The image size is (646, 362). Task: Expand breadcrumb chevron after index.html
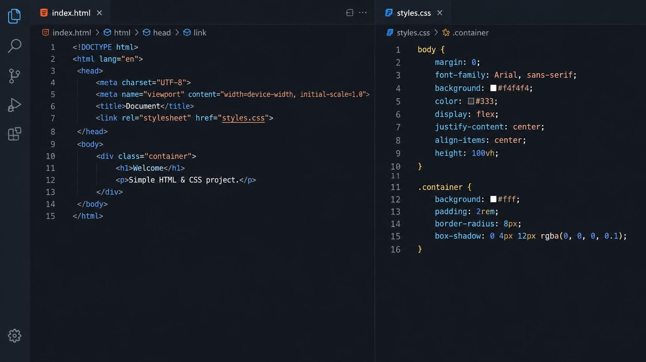97,33
